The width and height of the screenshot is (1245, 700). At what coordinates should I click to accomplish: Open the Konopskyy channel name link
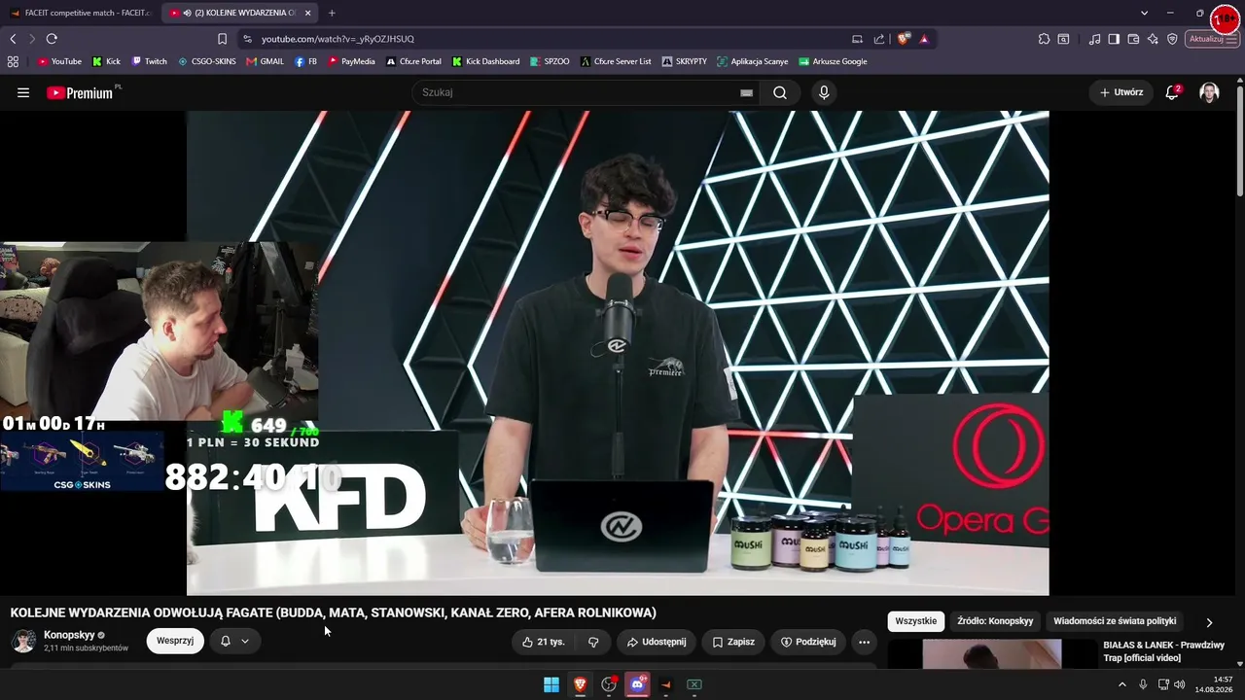69,635
